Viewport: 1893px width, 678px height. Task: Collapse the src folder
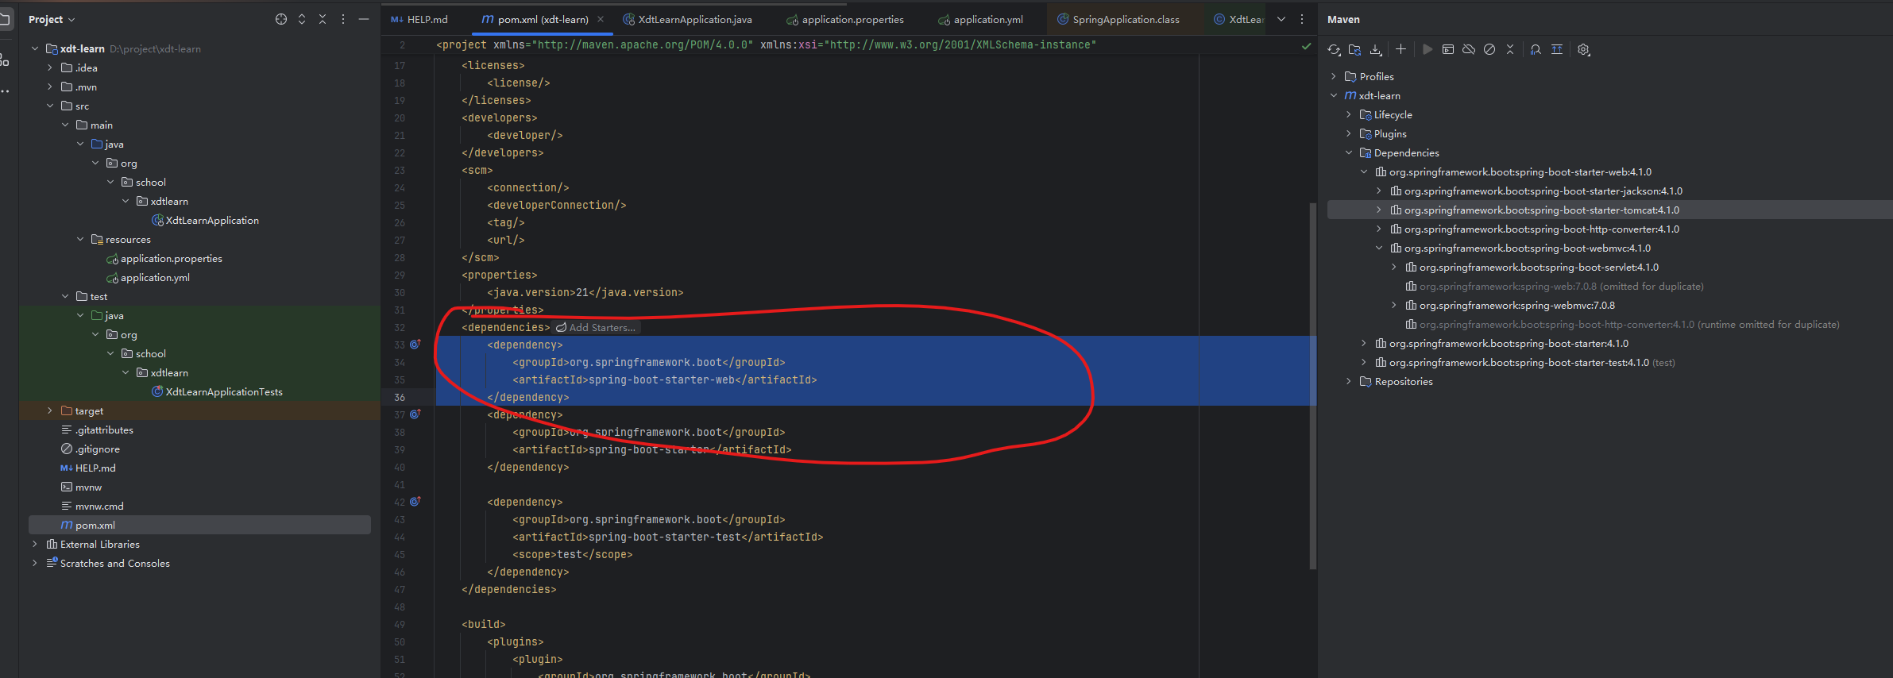coord(50,106)
